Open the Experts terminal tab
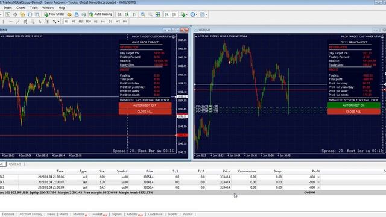 click(172, 215)
